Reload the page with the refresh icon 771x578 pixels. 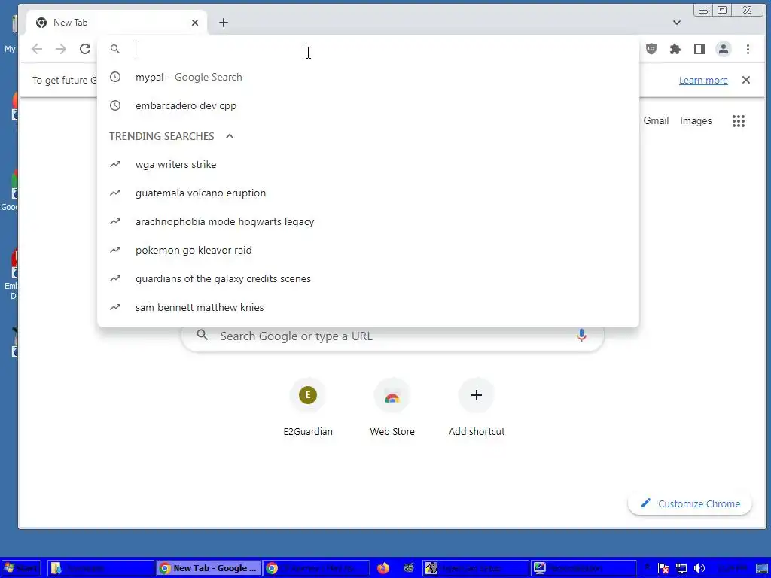pyautogui.click(x=85, y=49)
